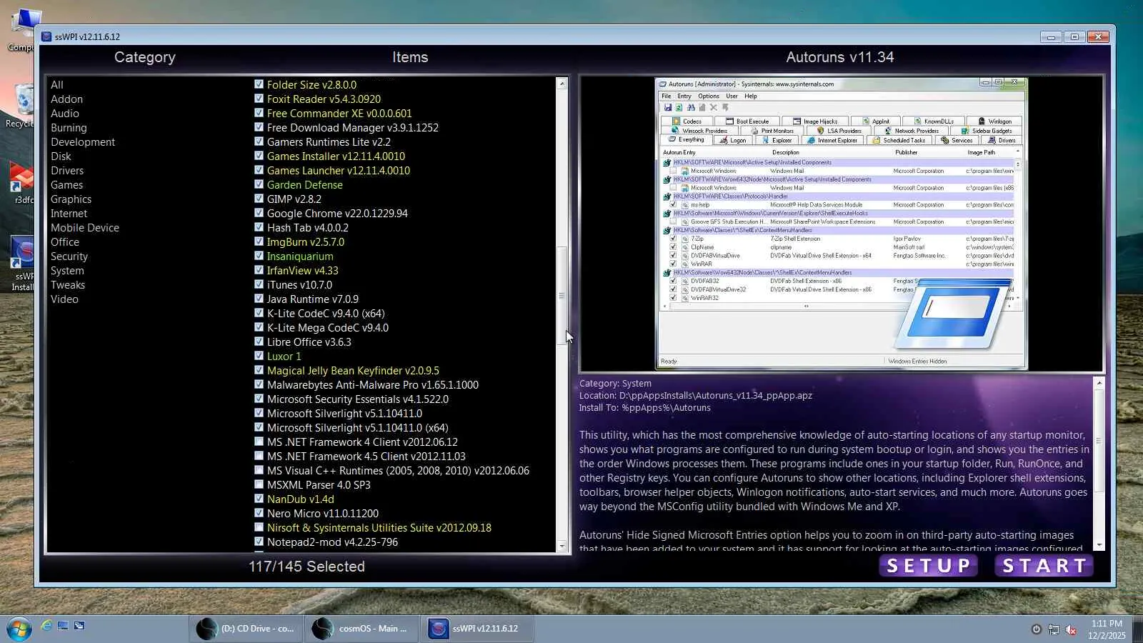1143x643 pixels.
Task: Click the Garden Defense item name
Action: [x=305, y=184]
